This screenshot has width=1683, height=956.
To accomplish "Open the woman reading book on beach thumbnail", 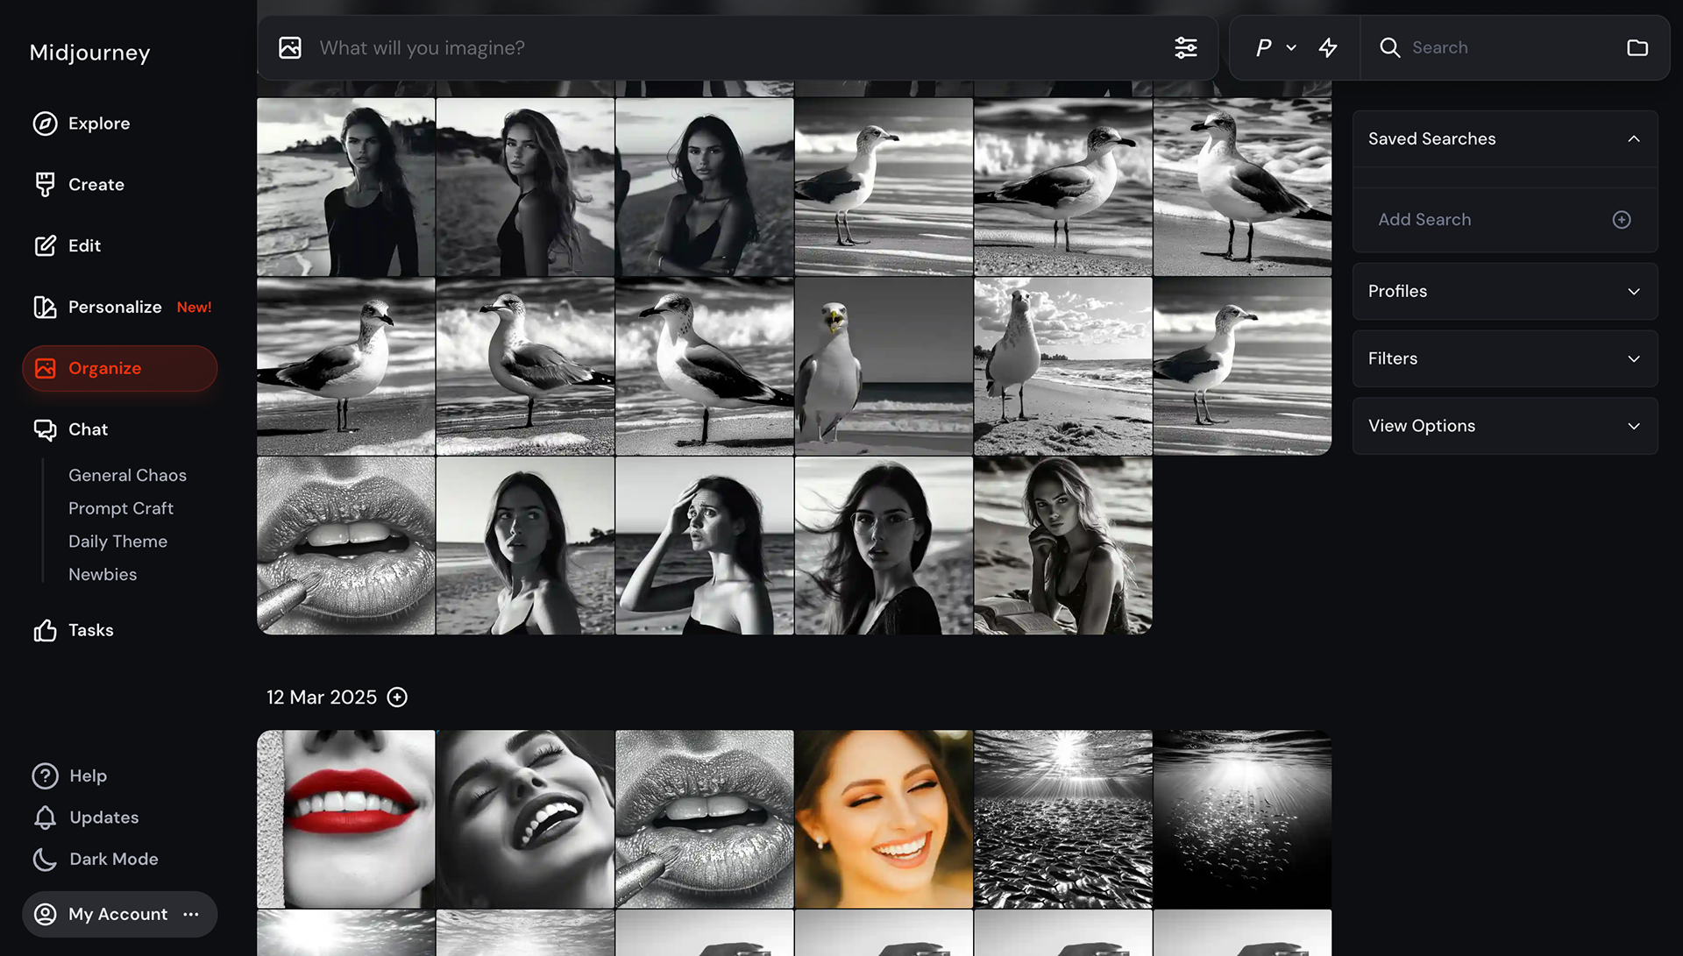I will pos(1062,545).
